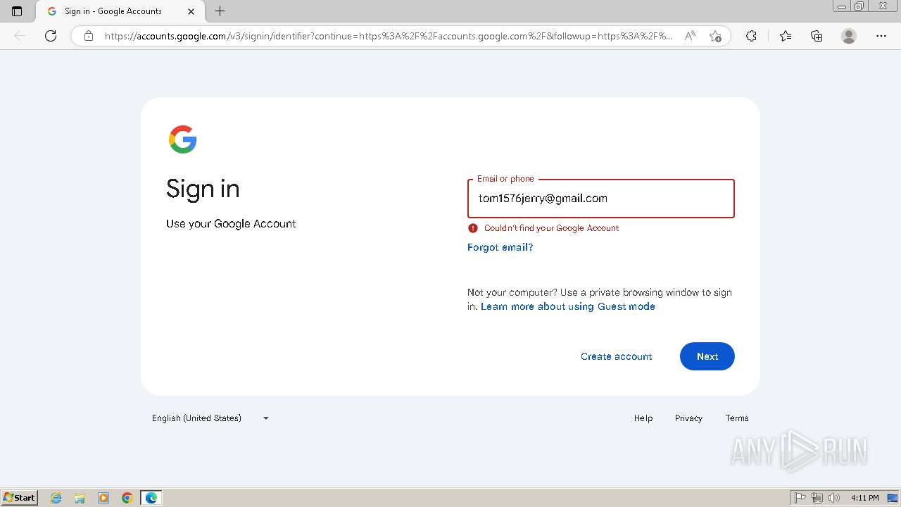Screen dimensions: 901x507
Task: Click the Google logo on sign-in card
Action: click(x=183, y=139)
